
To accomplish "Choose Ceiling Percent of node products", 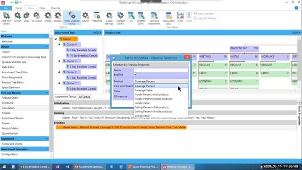I will click(161, 111).
